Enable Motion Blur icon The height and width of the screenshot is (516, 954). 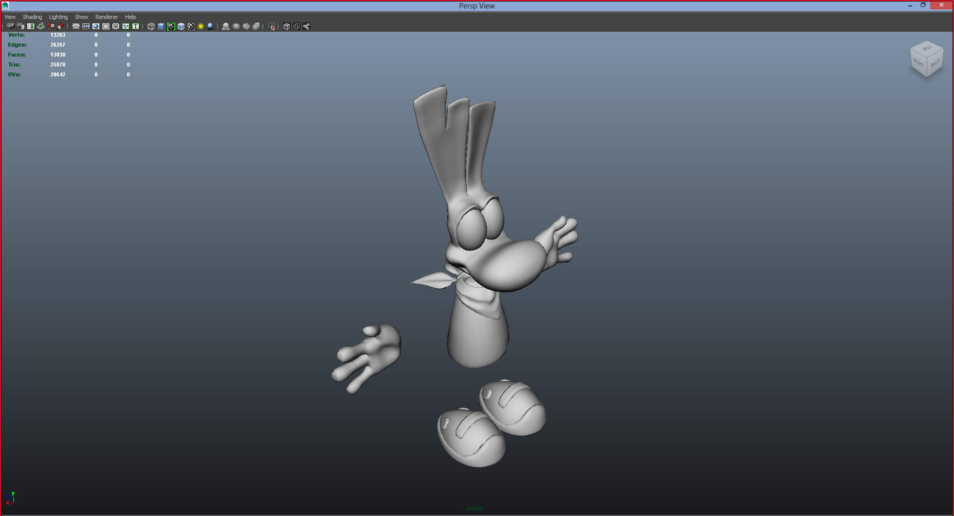click(x=236, y=26)
